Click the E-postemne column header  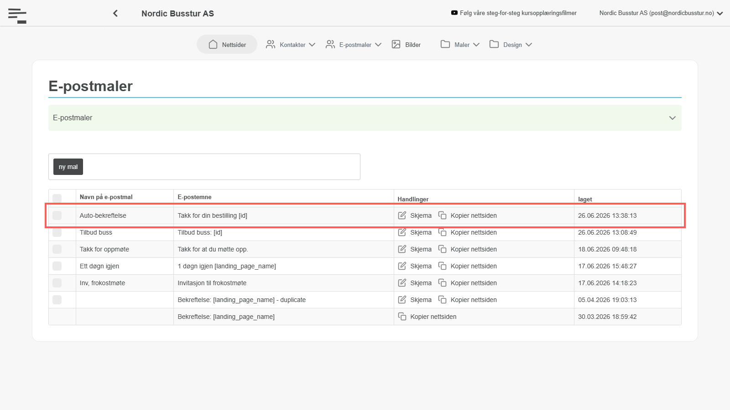click(x=194, y=197)
